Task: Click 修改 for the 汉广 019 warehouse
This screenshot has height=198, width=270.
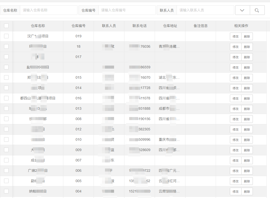Action: click(x=235, y=36)
